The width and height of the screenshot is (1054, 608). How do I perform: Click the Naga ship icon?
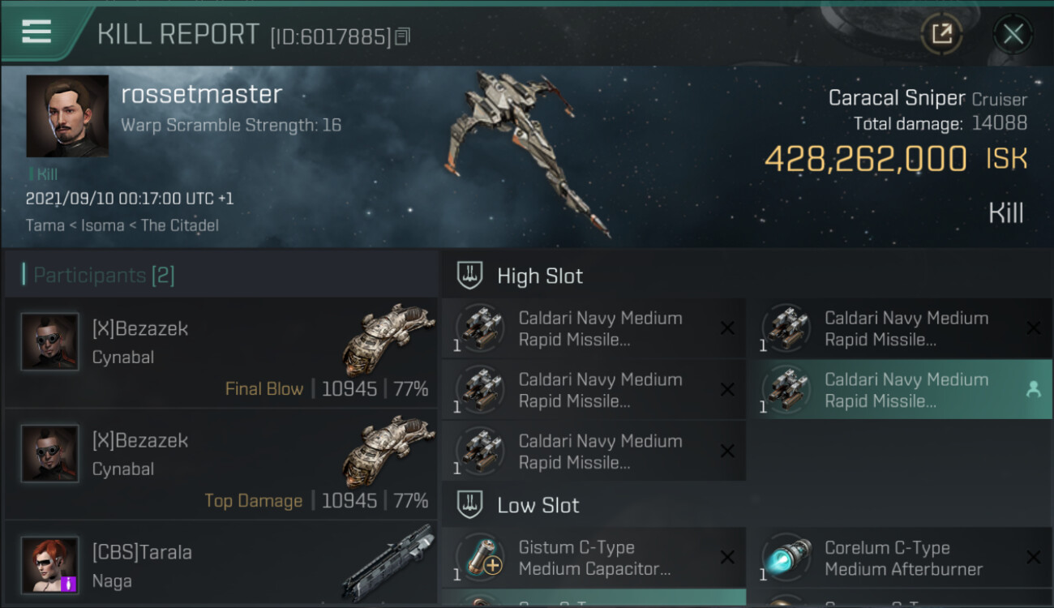(x=388, y=563)
